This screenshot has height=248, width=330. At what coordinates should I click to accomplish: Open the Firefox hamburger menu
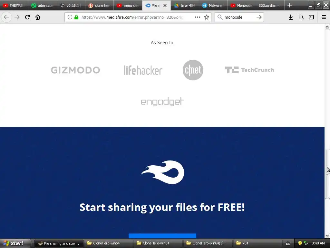click(324, 17)
